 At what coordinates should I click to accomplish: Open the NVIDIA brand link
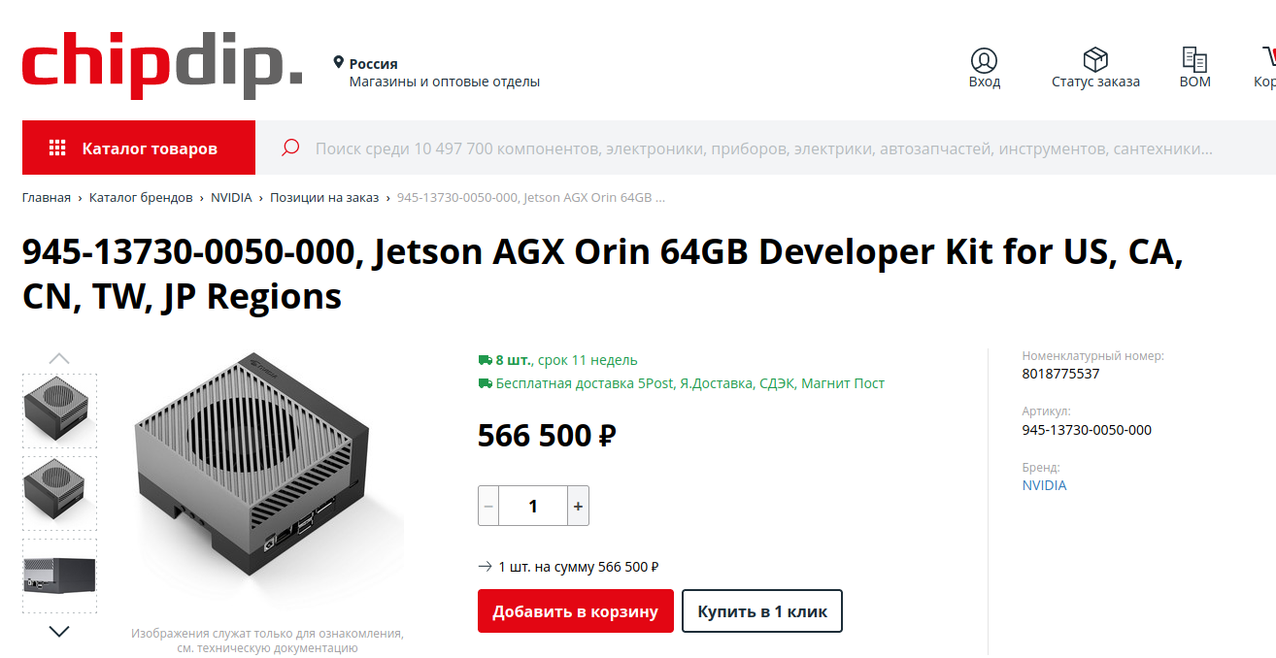point(1044,485)
